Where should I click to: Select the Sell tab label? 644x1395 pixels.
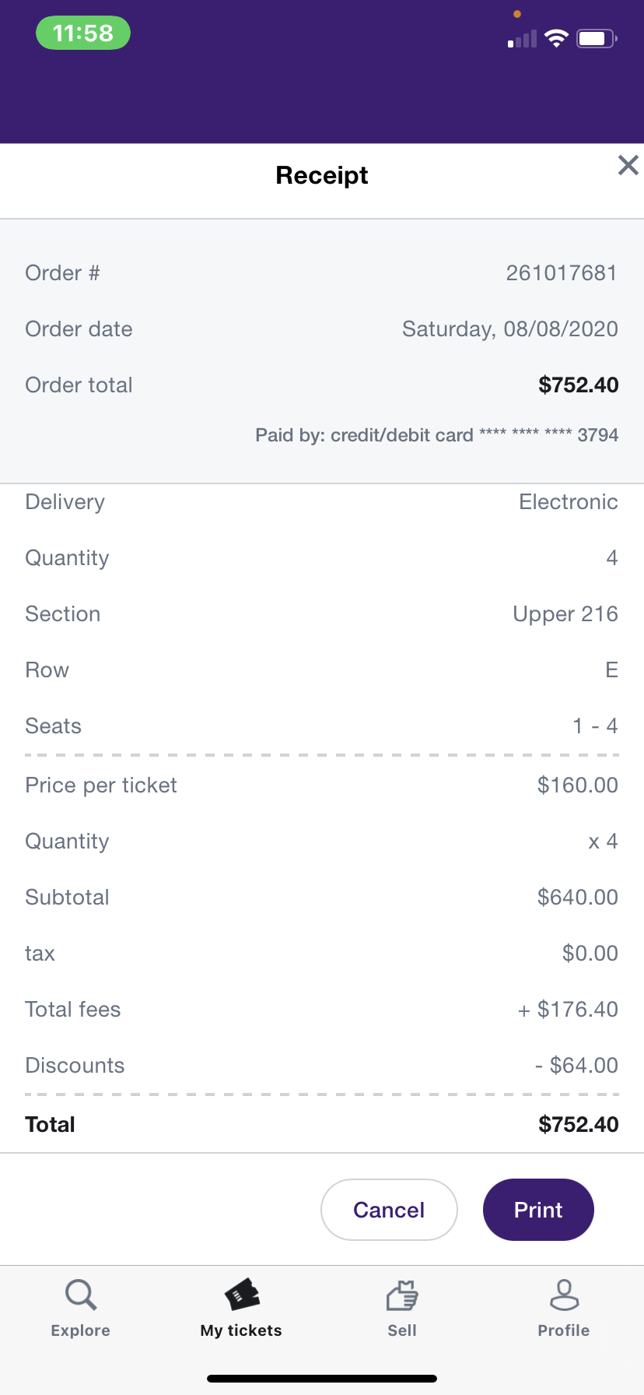click(x=402, y=1330)
